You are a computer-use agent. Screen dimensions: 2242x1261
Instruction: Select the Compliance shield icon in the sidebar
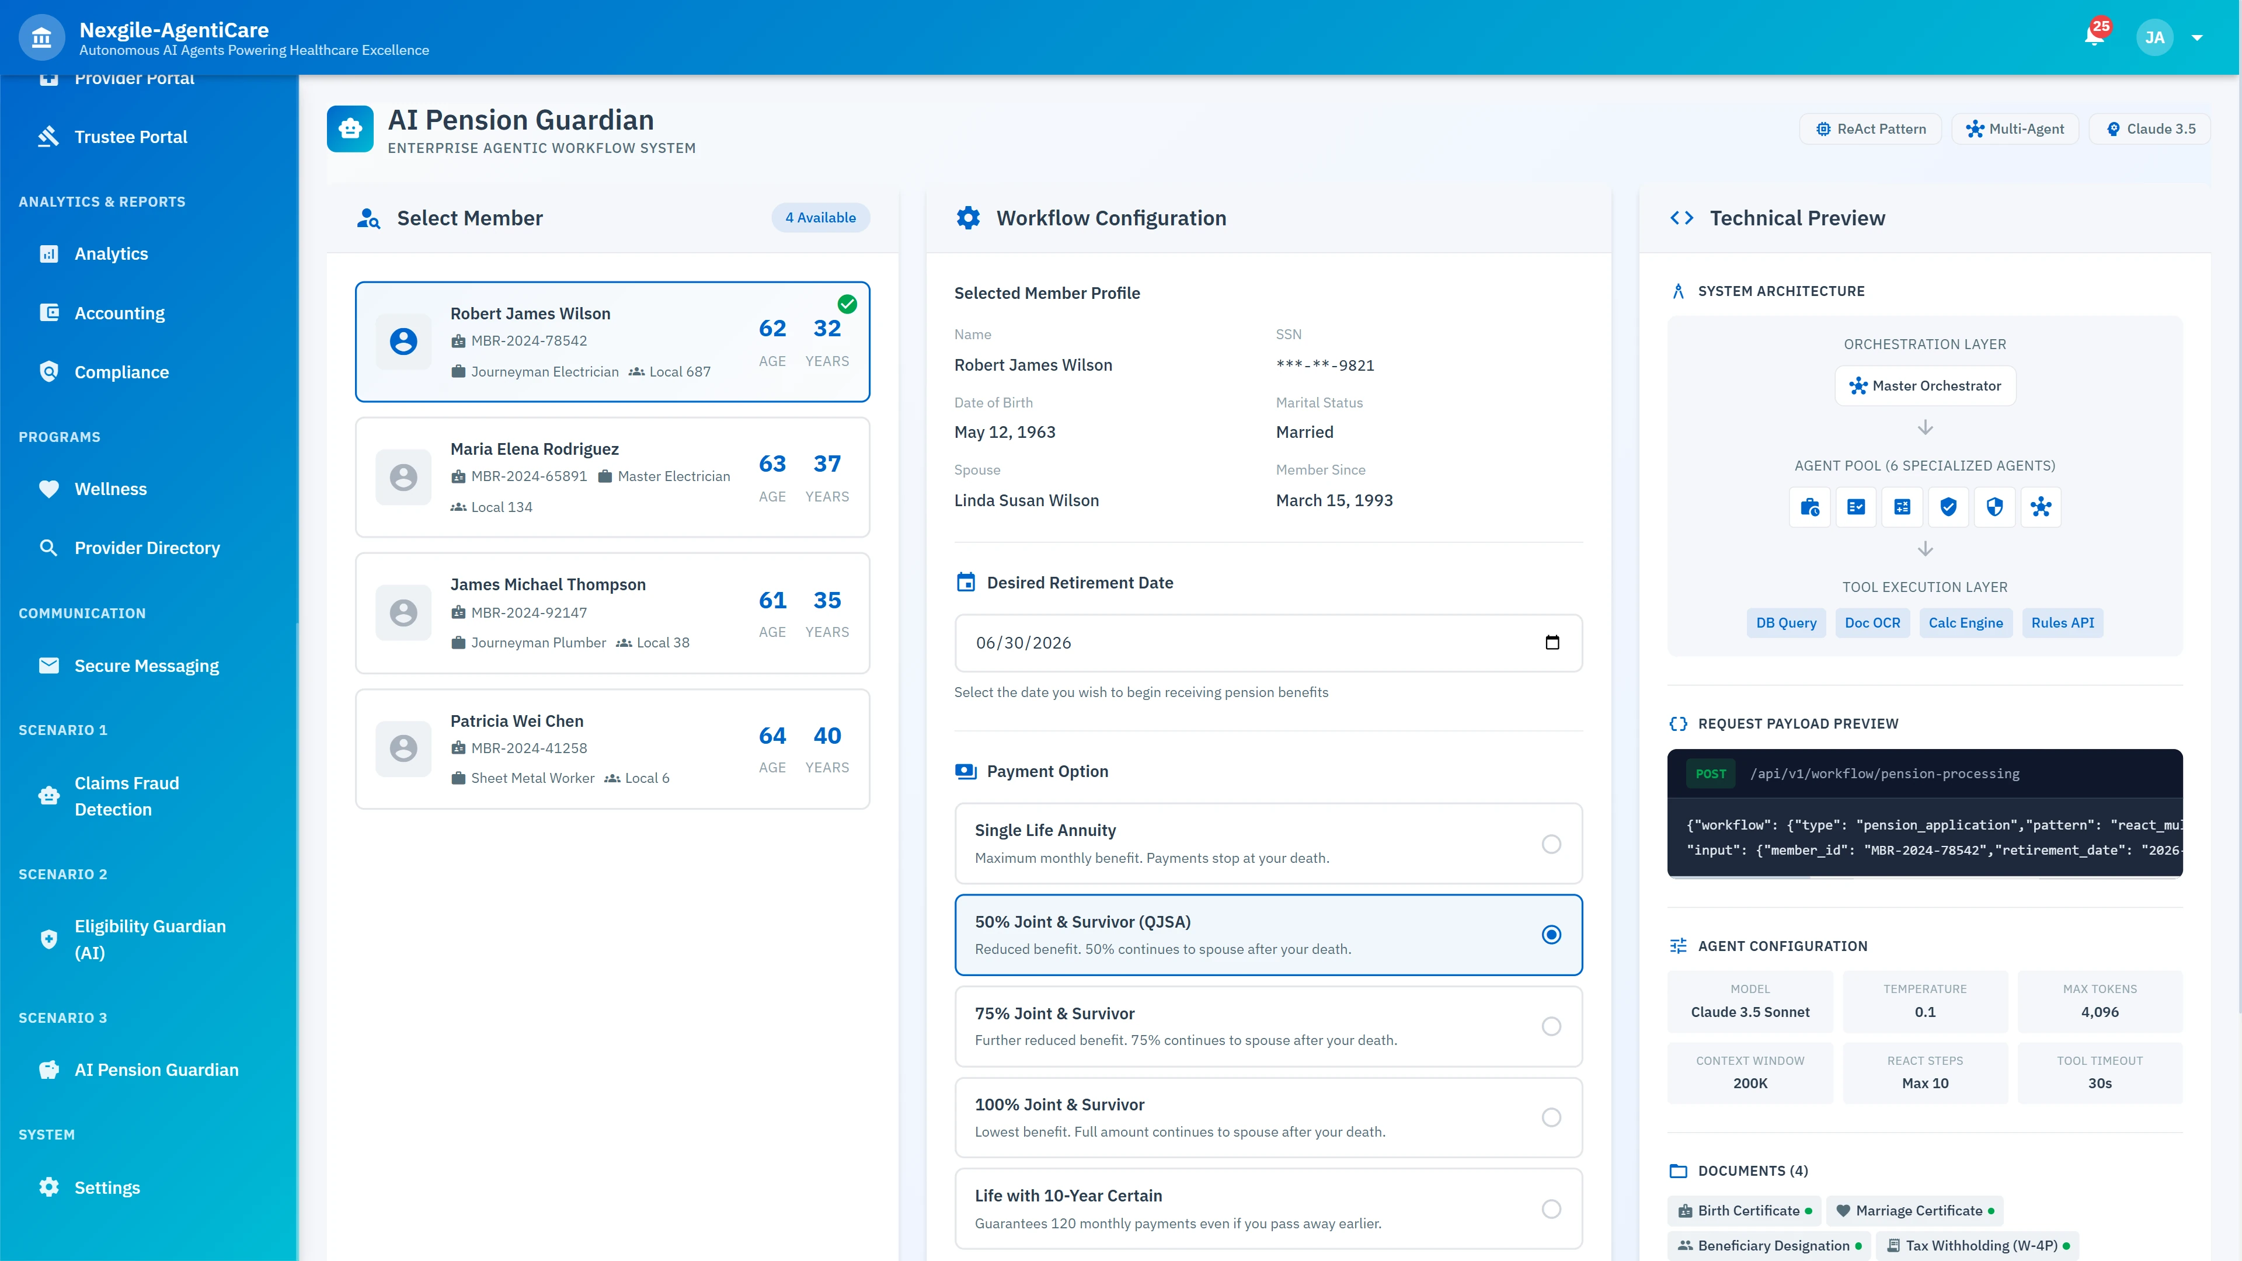click(48, 372)
